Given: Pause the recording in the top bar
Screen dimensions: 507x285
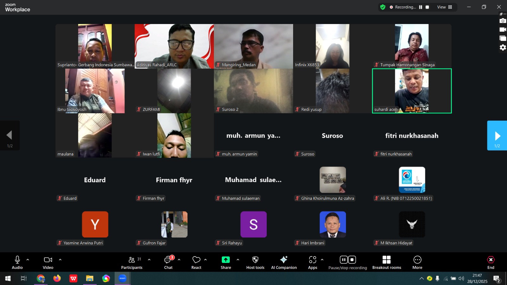Looking at the screenshot, I should pyautogui.click(x=420, y=7).
